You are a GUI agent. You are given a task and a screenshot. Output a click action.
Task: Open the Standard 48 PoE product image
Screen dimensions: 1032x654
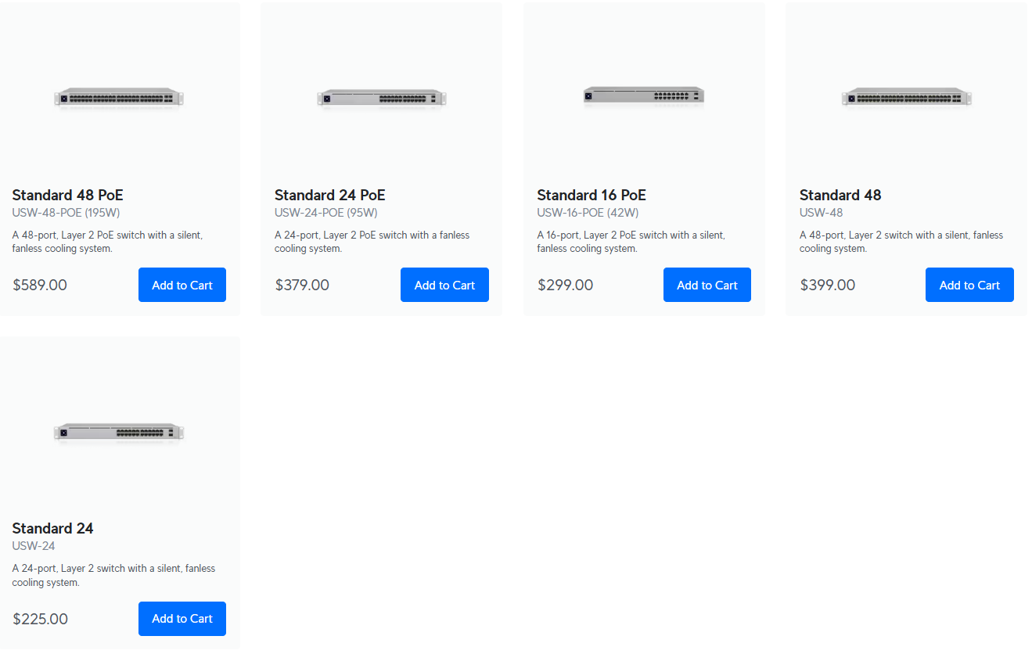(119, 98)
